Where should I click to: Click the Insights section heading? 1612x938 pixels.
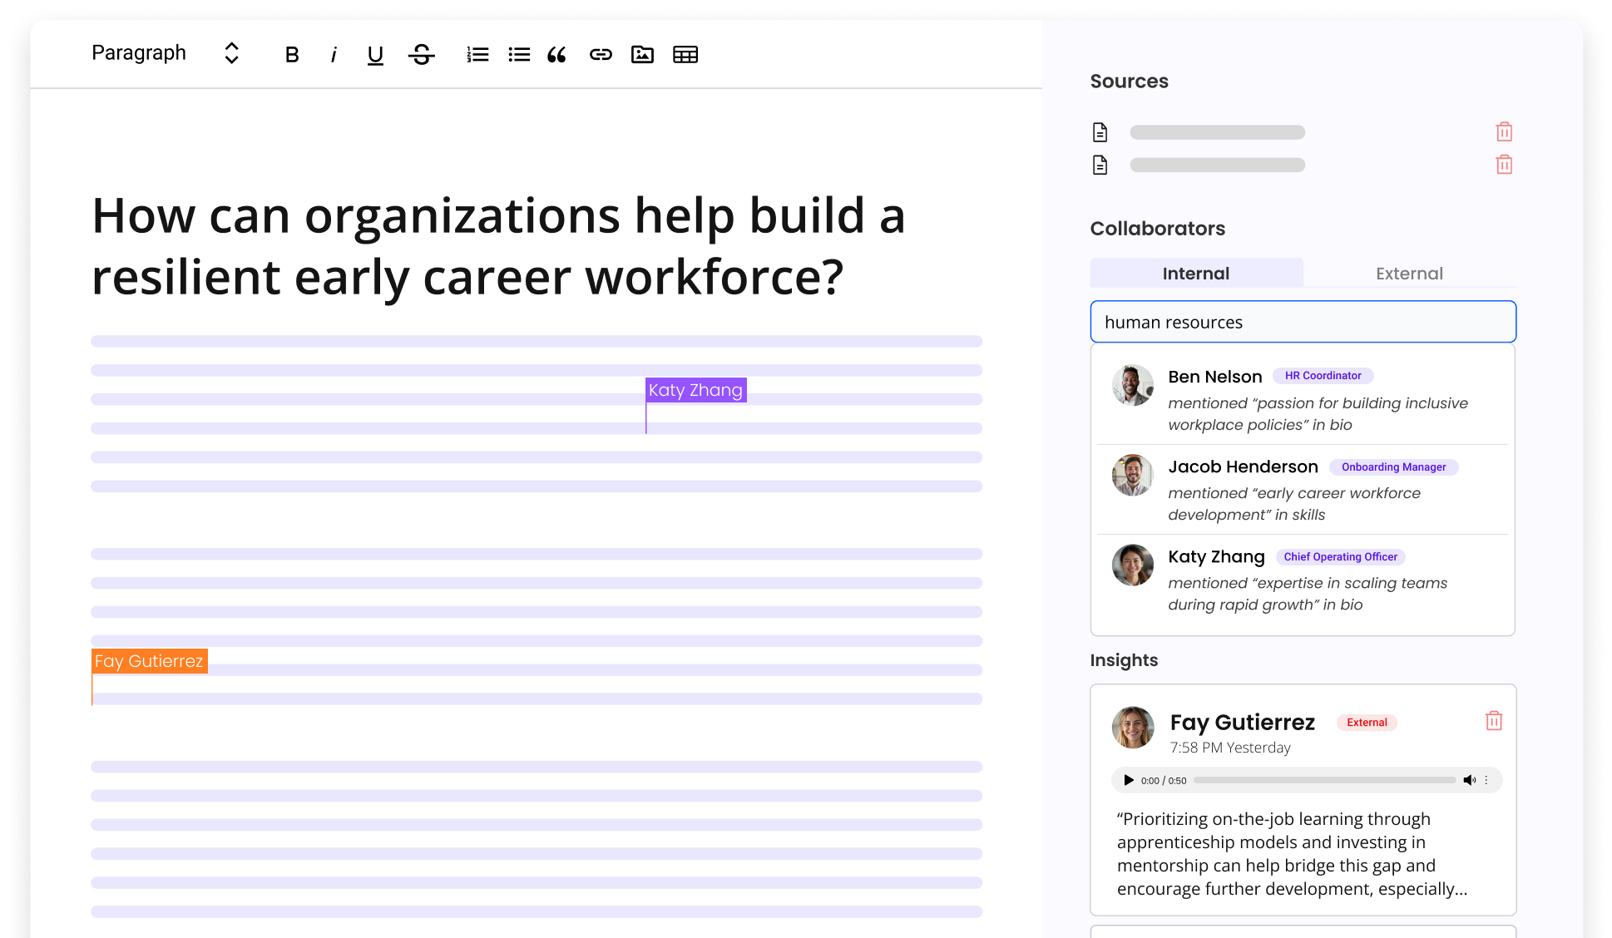pyautogui.click(x=1124, y=660)
